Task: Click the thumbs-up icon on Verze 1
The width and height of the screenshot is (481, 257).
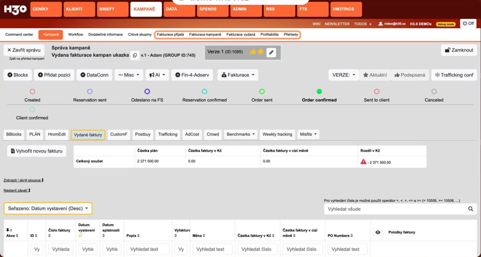Action: click(x=253, y=52)
